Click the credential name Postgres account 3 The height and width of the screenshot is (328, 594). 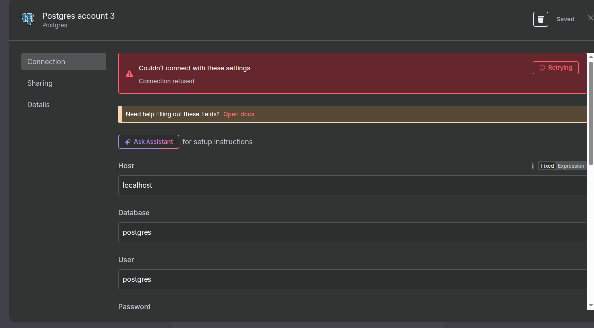pos(78,16)
